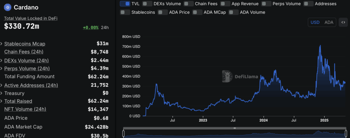Turn on the Chain Fees toggle

coord(189,3)
